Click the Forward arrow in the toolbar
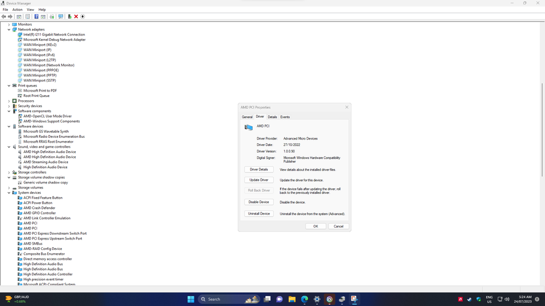545x306 pixels. [x=10, y=17]
